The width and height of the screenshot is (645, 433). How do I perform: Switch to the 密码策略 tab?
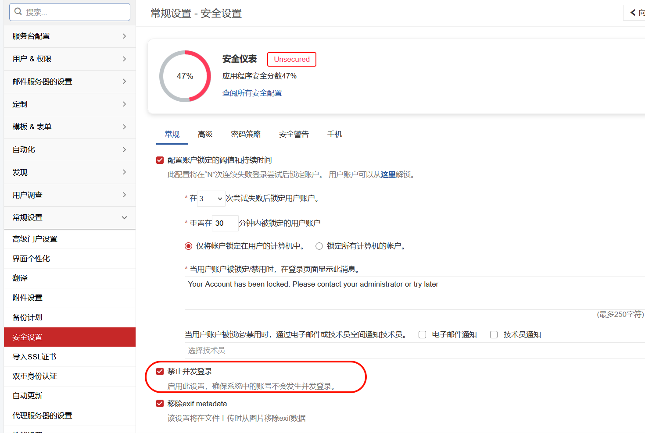click(246, 134)
